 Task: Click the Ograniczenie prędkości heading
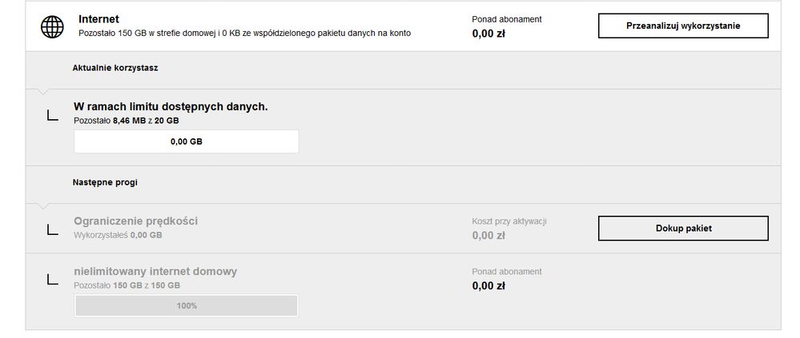tap(135, 221)
